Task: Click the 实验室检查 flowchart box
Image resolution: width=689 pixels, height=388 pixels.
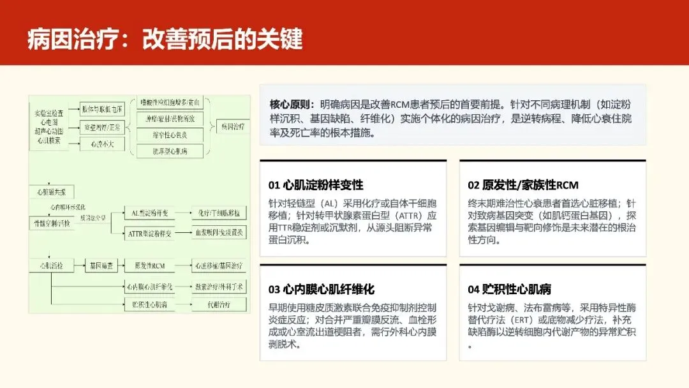Action: (48, 126)
